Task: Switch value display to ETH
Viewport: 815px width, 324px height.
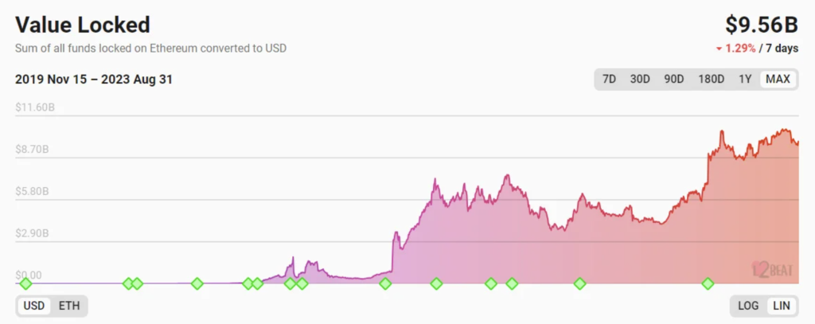Action: coord(69,306)
